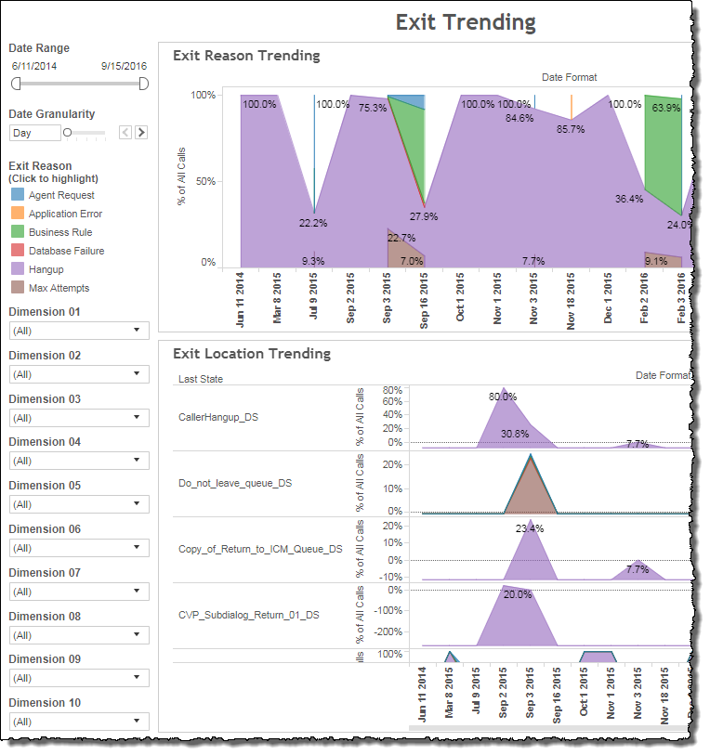Click the Date Granularity previous arrow
The height and width of the screenshot is (755, 710).
[x=126, y=133]
